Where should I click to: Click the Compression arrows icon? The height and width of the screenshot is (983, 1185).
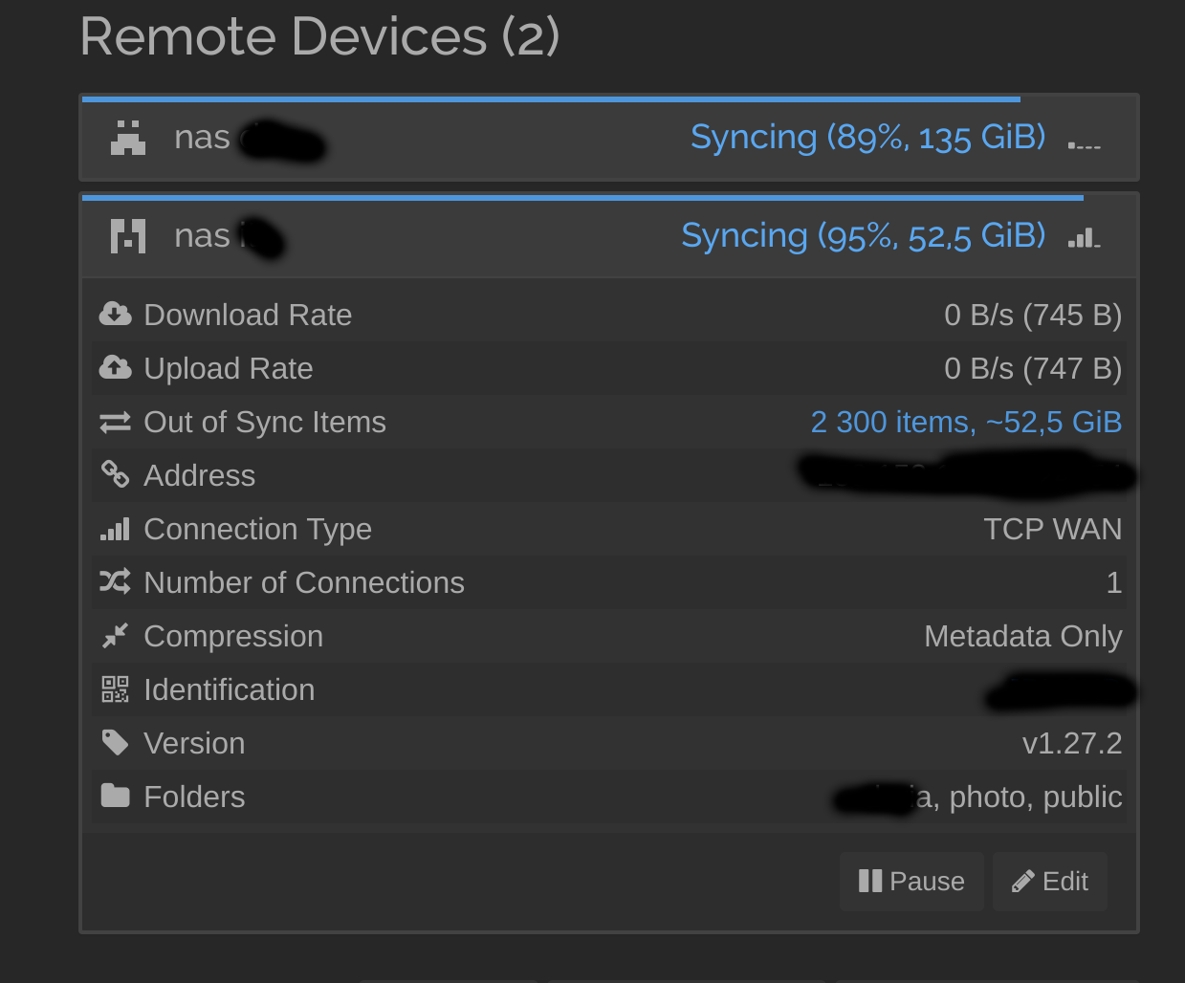pos(116,635)
